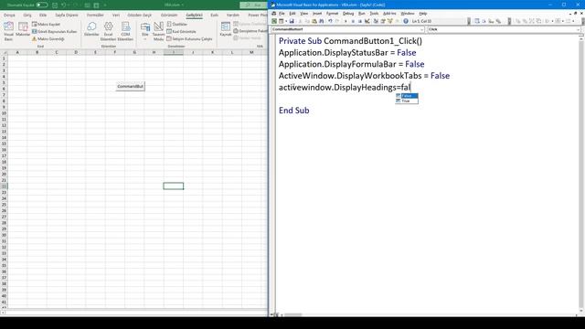Click the Gözden Geçir ribbon tab
This screenshot has height=329, width=585.
(140, 15)
